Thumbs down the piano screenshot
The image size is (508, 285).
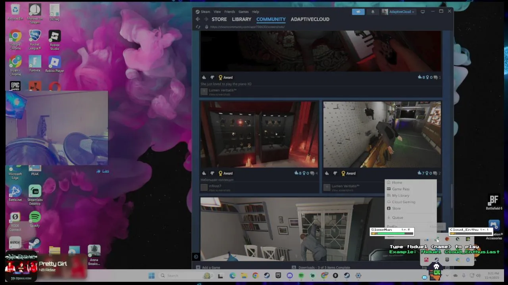212,78
